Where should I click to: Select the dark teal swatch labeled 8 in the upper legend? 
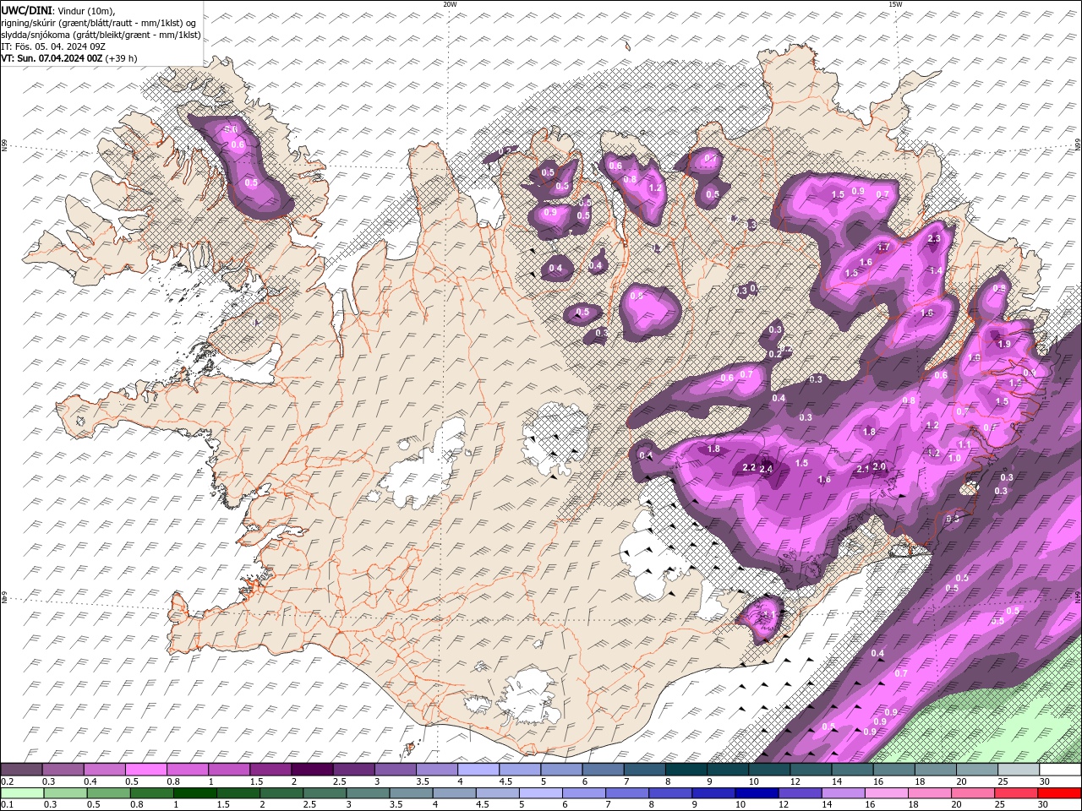(x=685, y=769)
